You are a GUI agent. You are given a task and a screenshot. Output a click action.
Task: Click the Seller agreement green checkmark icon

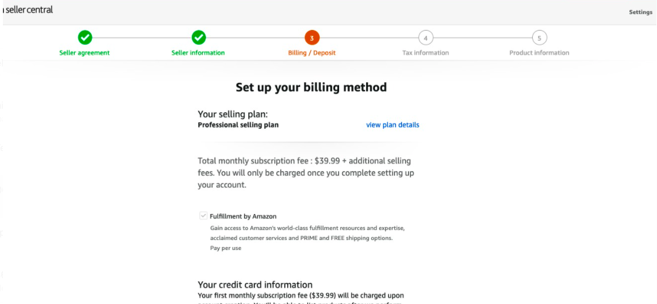[x=85, y=38]
